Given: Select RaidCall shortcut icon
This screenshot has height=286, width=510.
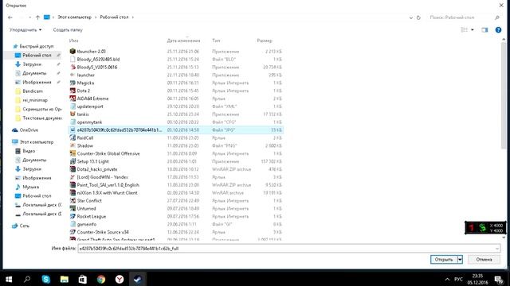Looking at the screenshot, I should pos(73,137).
